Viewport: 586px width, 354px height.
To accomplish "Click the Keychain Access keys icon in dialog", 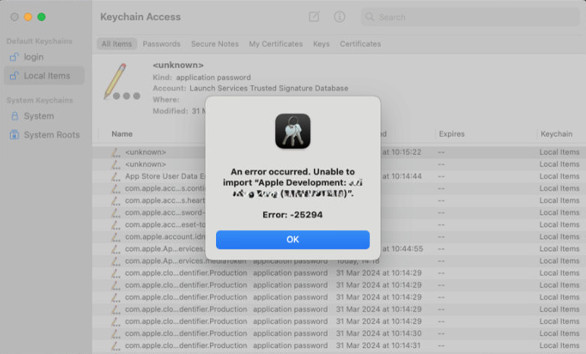I will (293, 131).
